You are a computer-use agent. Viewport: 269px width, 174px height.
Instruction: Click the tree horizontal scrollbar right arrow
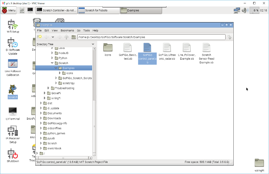(90, 158)
